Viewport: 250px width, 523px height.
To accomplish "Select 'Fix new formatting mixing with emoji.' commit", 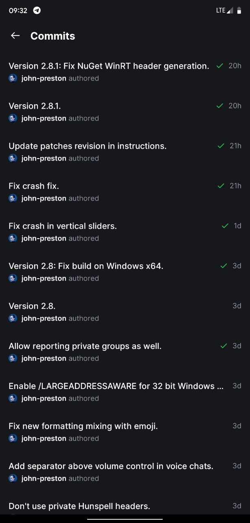I will click(83, 426).
